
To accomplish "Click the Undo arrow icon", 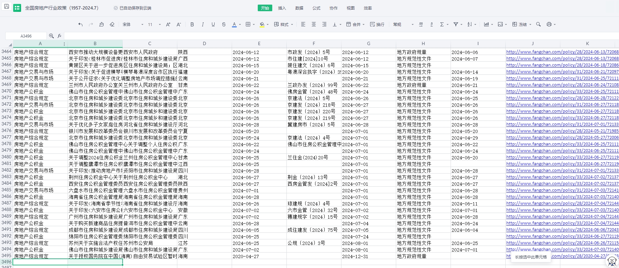I will (80, 24).
